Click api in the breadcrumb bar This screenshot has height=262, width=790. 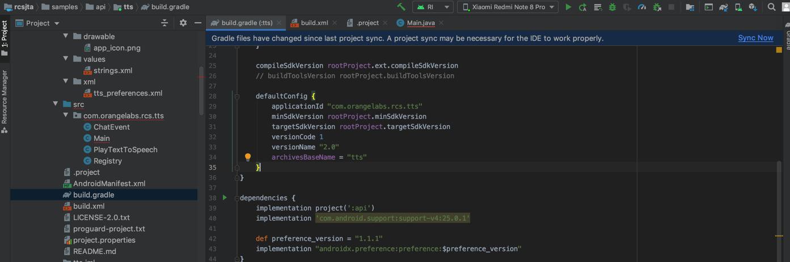(95, 7)
